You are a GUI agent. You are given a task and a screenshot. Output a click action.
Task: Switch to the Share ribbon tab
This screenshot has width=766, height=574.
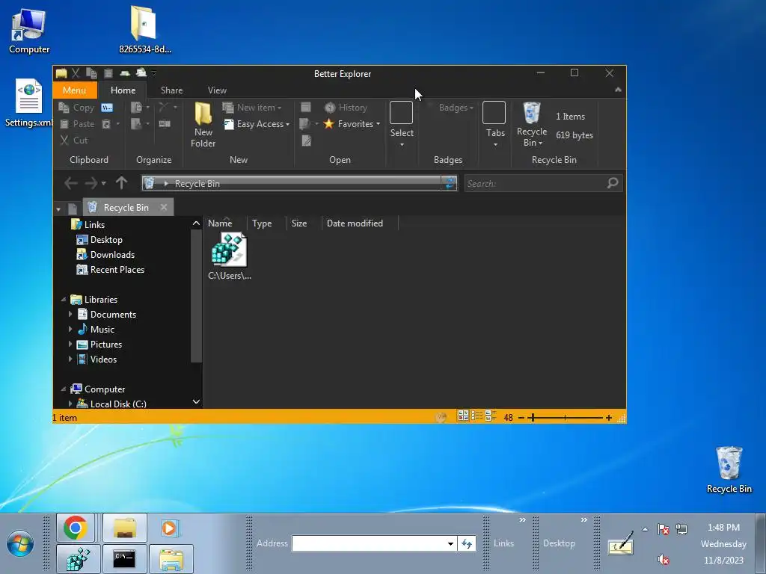[x=171, y=90]
